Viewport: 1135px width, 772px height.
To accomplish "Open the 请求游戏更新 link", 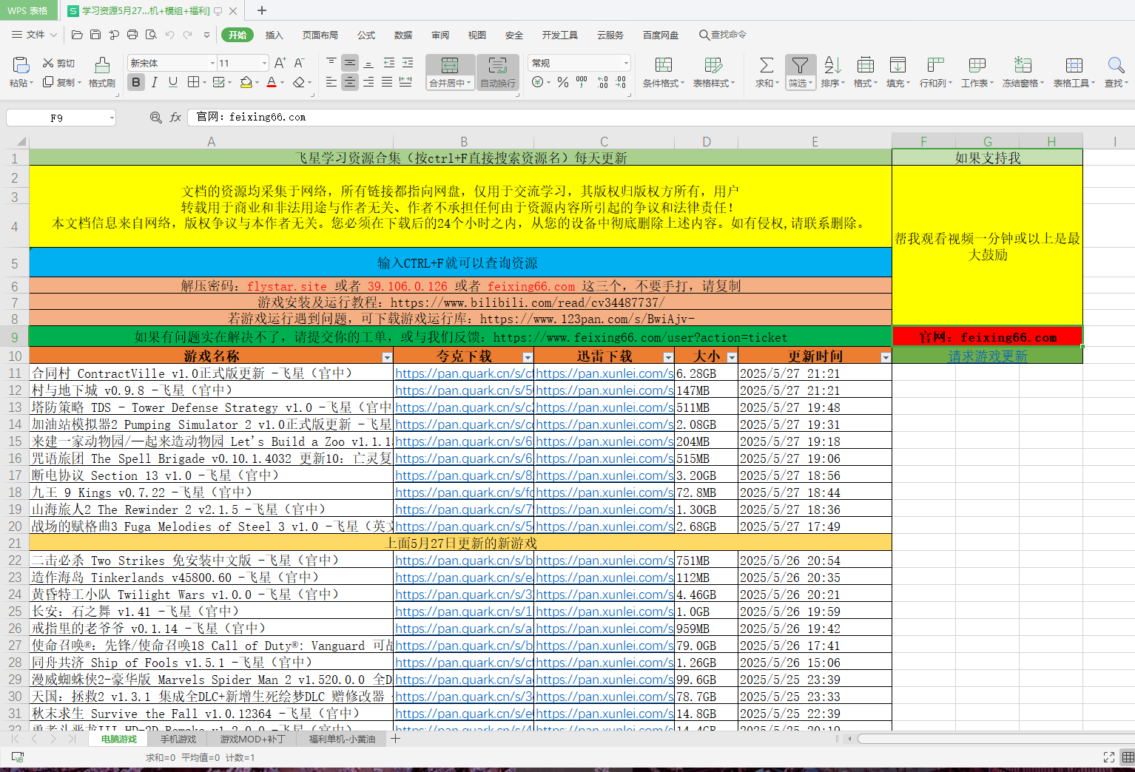I will (988, 356).
